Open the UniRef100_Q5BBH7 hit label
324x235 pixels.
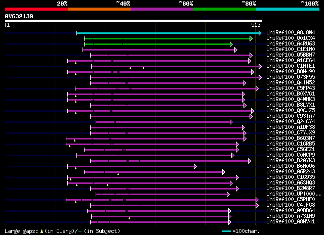[x=291, y=55]
